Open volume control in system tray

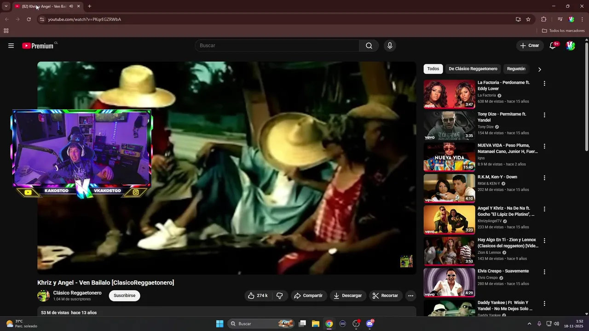pyautogui.click(x=556, y=324)
